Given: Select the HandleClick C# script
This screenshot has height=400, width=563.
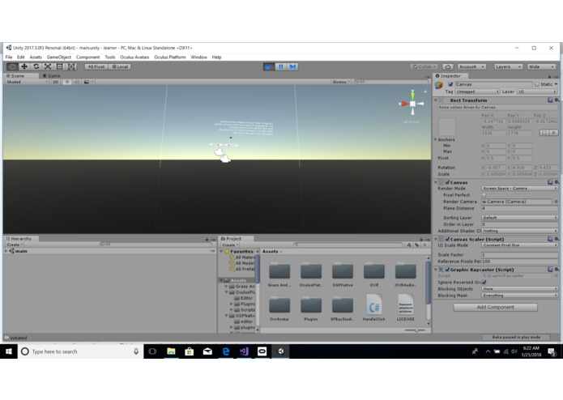Looking at the screenshot, I should click(373, 308).
